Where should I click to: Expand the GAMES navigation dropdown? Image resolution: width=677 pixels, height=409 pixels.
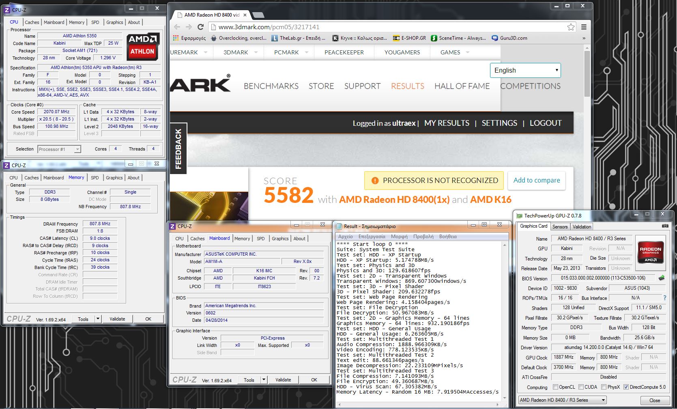pos(468,52)
